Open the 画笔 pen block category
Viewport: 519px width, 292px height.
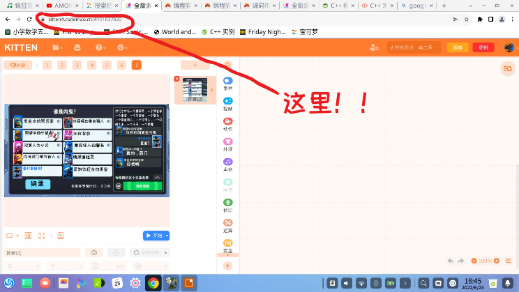227,185
